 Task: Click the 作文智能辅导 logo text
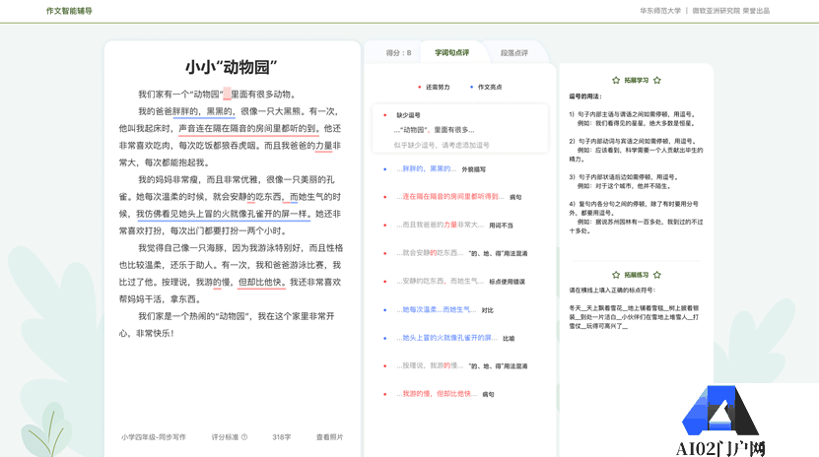69,11
